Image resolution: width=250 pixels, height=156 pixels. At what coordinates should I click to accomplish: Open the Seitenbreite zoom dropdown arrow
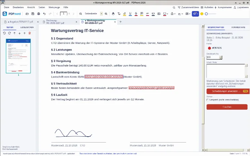pos(101,14)
